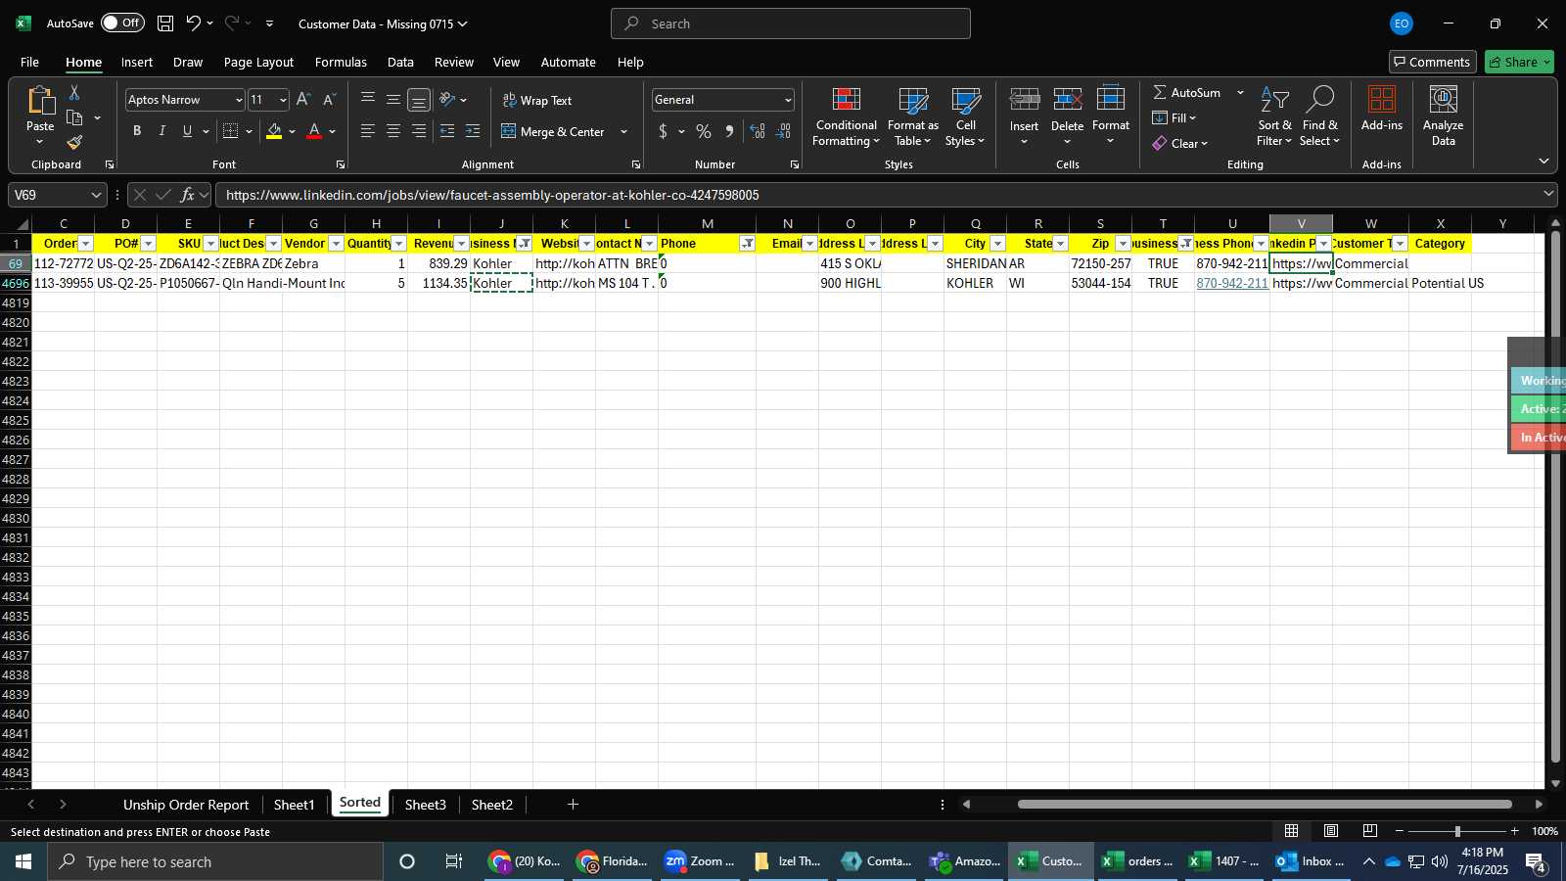Switch to Page Layout view in the status bar
Image resolution: width=1566 pixels, height=881 pixels.
click(x=1331, y=831)
